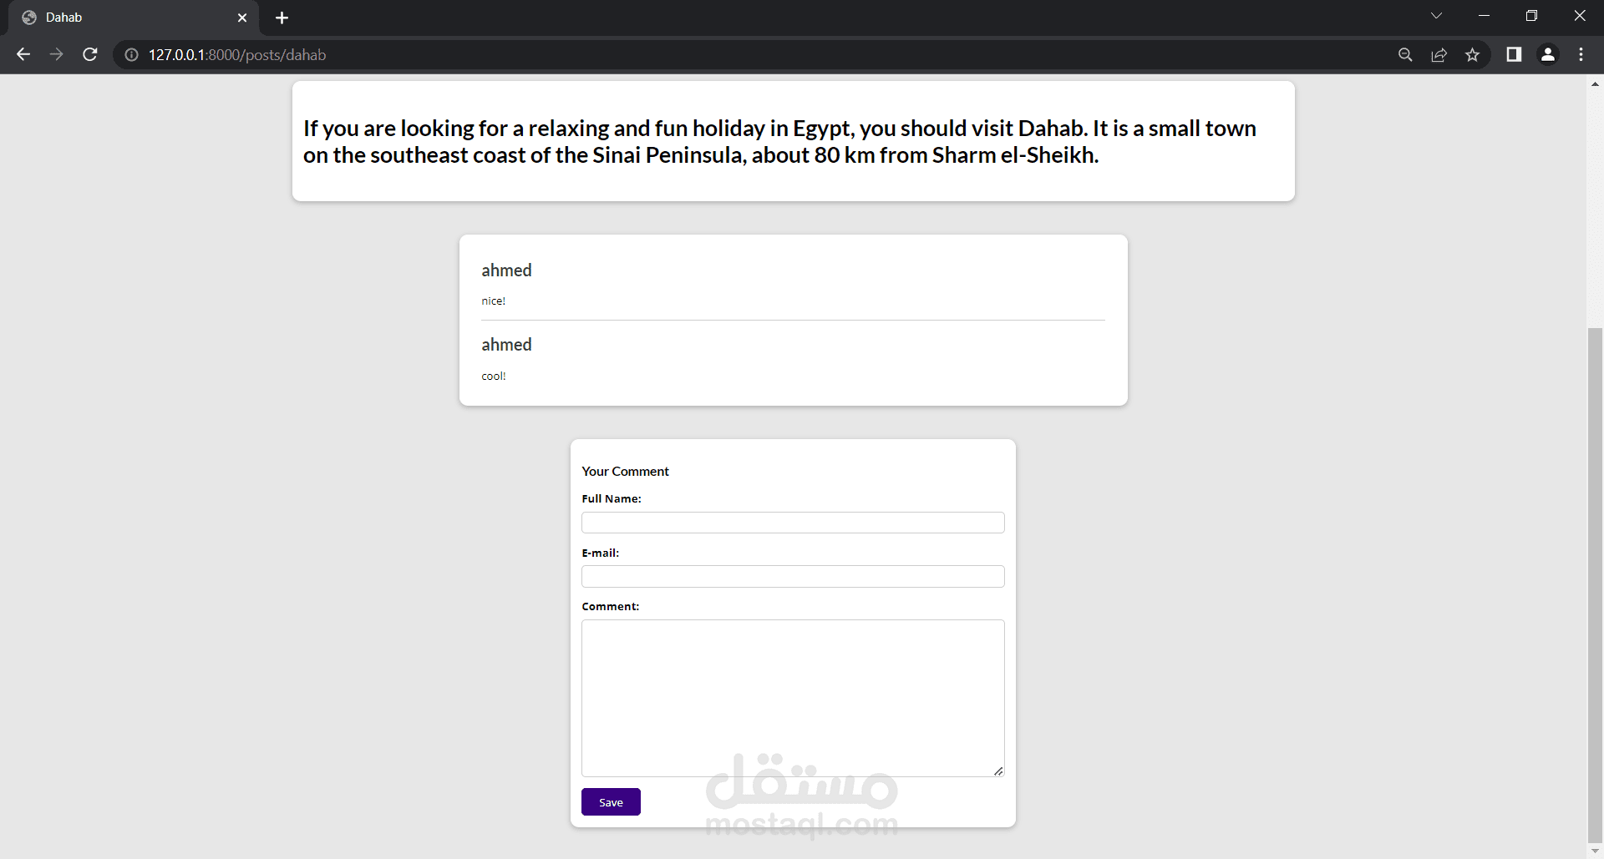The height and width of the screenshot is (859, 1604).
Task: Expand the tab search chevron
Action: (x=1436, y=16)
